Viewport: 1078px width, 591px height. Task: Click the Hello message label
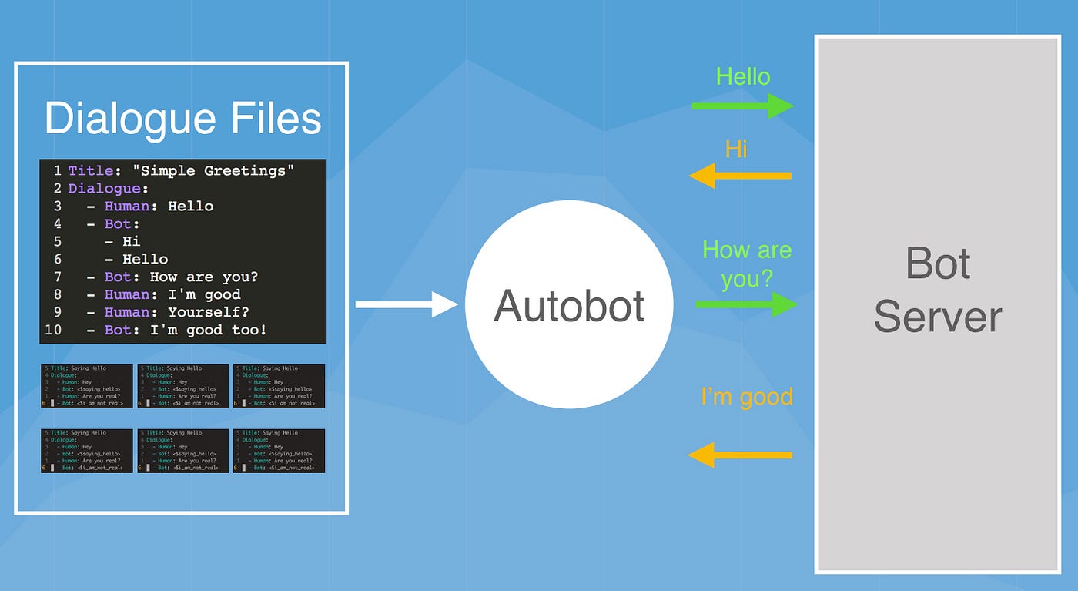click(742, 76)
